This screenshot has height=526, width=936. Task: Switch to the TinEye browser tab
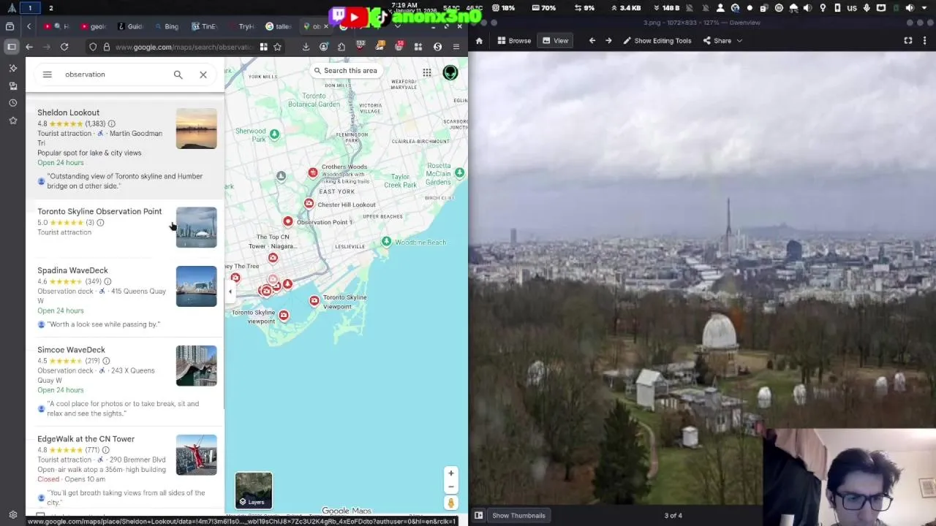click(x=205, y=26)
